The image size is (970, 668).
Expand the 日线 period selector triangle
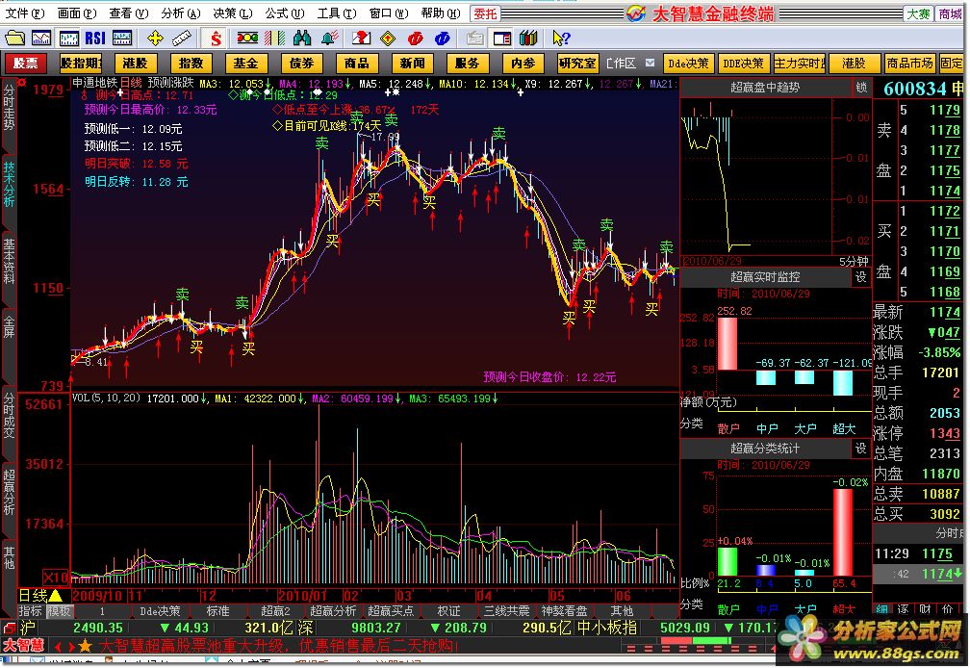point(55,595)
